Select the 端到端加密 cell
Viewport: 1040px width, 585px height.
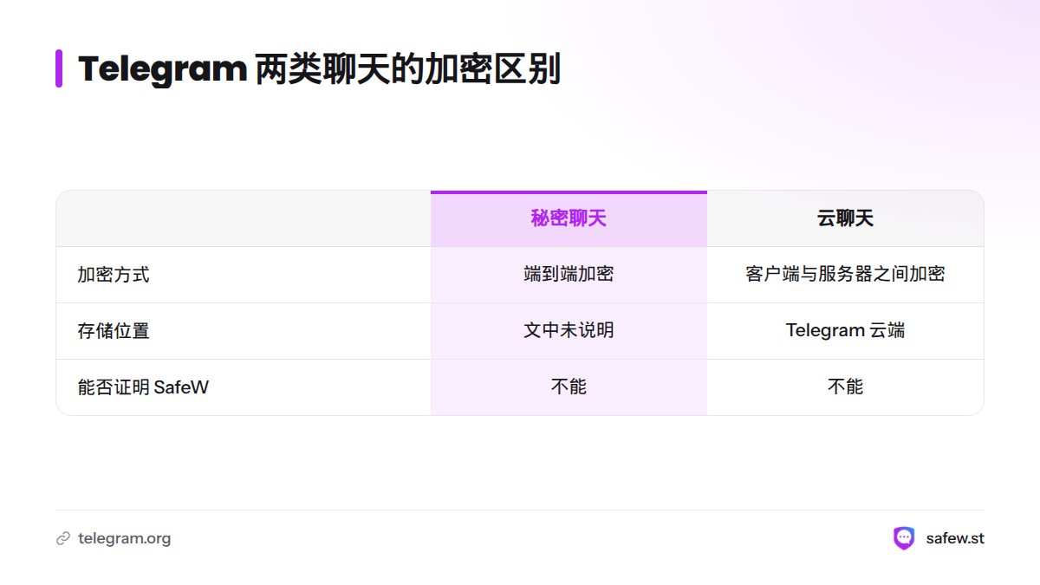pyautogui.click(x=569, y=275)
